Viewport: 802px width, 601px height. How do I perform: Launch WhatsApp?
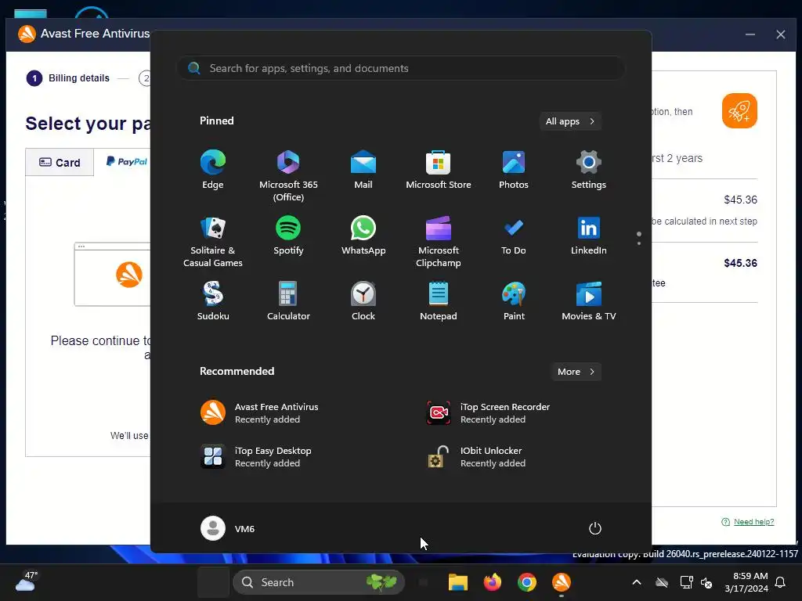pos(363,236)
